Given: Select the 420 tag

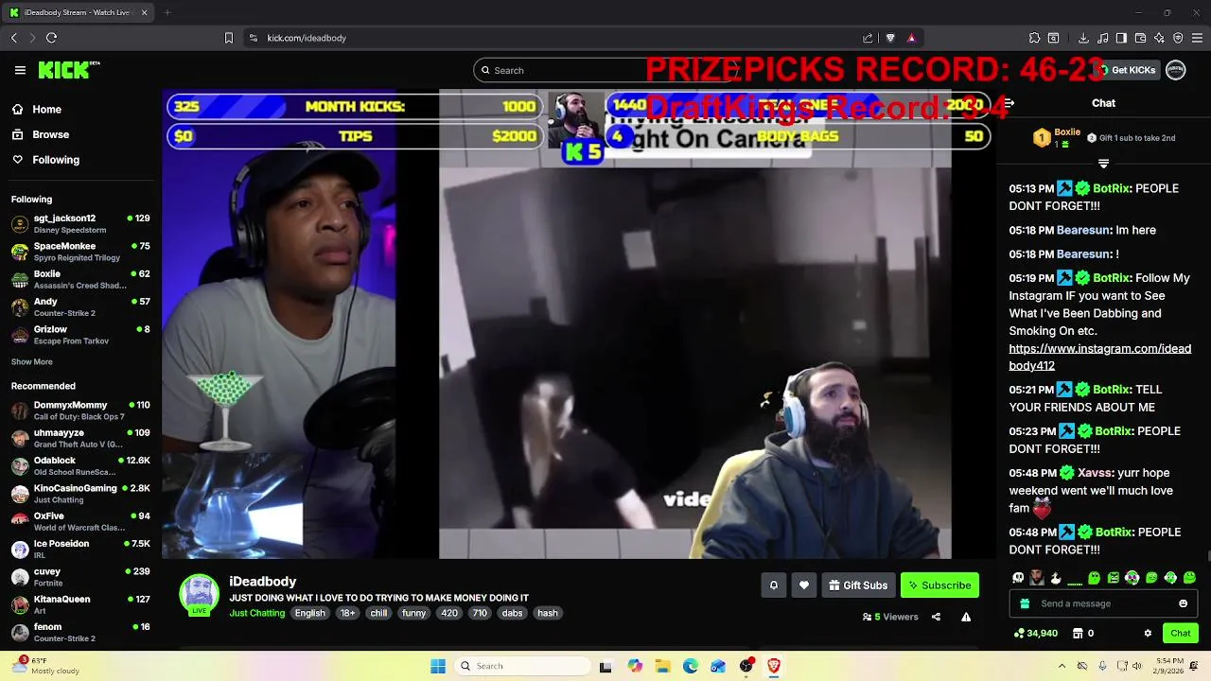Looking at the screenshot, I should (449, 613).
